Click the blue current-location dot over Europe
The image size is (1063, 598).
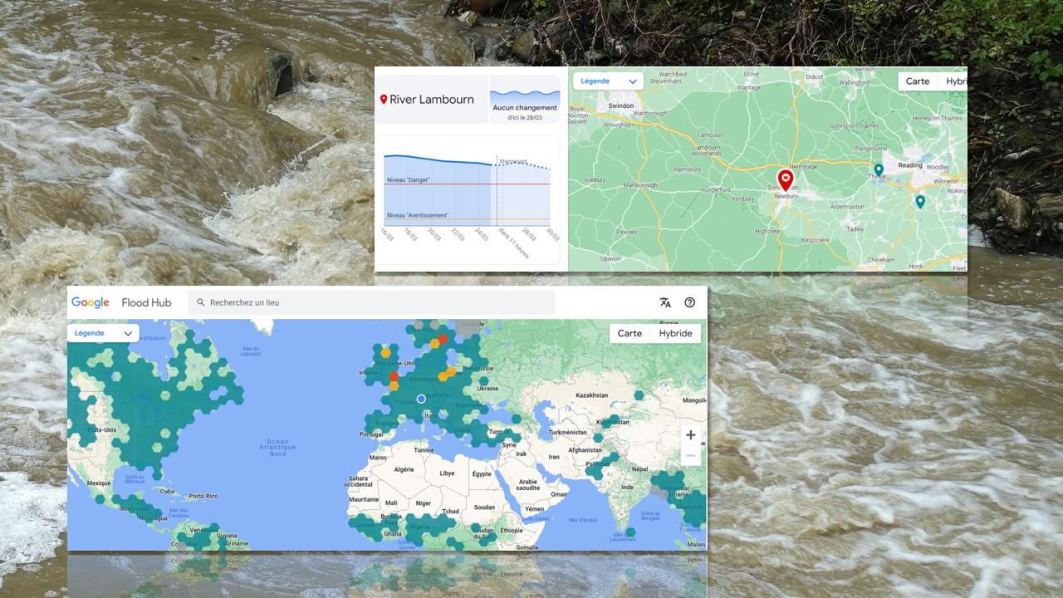[421, 399]
